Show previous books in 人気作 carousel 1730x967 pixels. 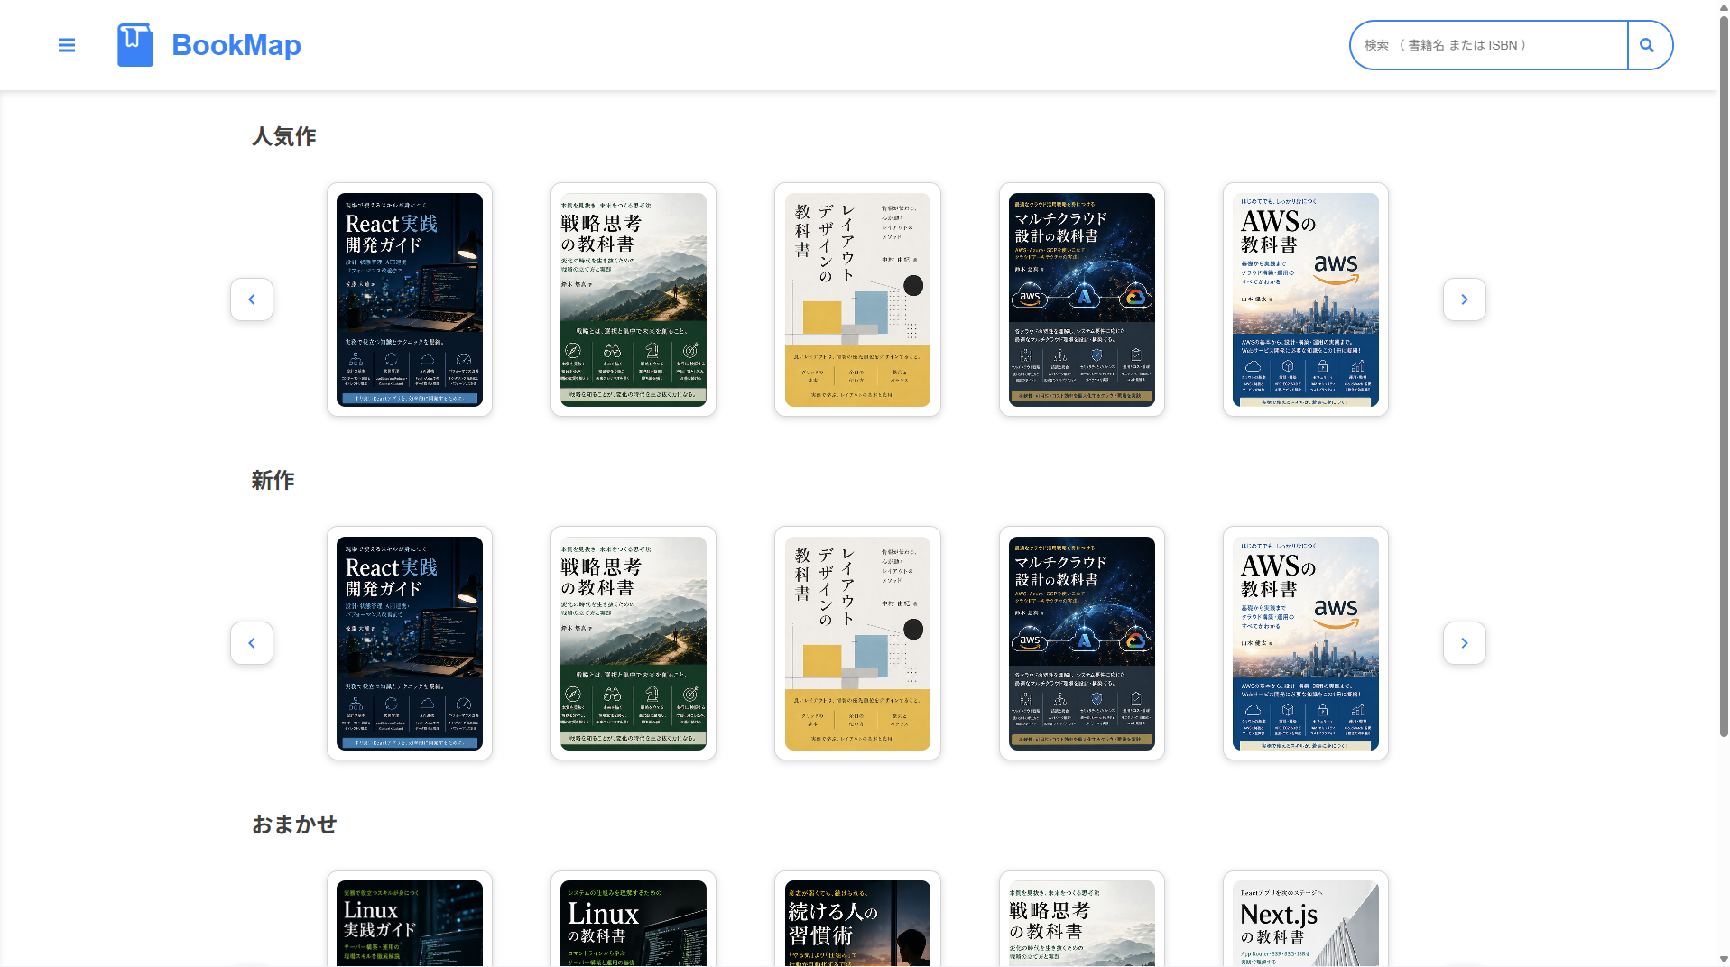pyautogui.click(x=252, y=299)
